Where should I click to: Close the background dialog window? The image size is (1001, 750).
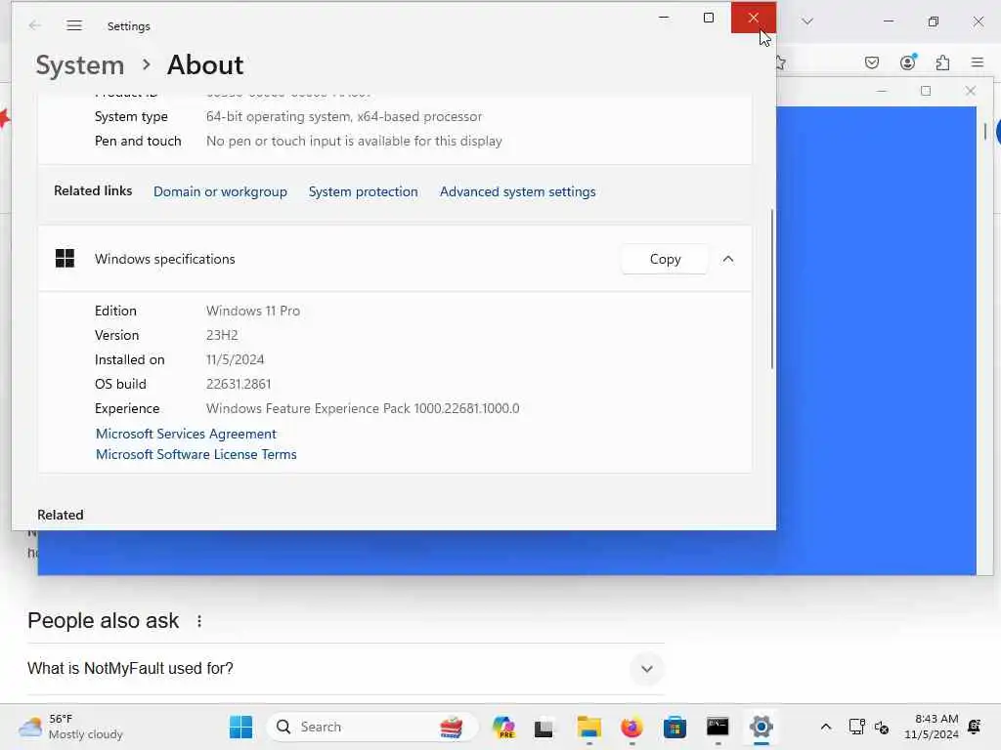coord(971,91)
